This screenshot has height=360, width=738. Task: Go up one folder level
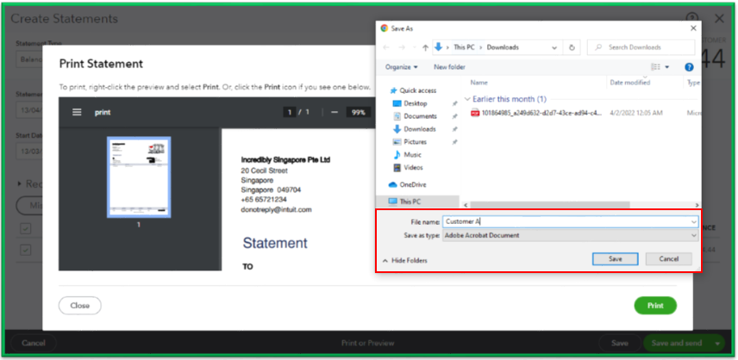pos(425,47)
